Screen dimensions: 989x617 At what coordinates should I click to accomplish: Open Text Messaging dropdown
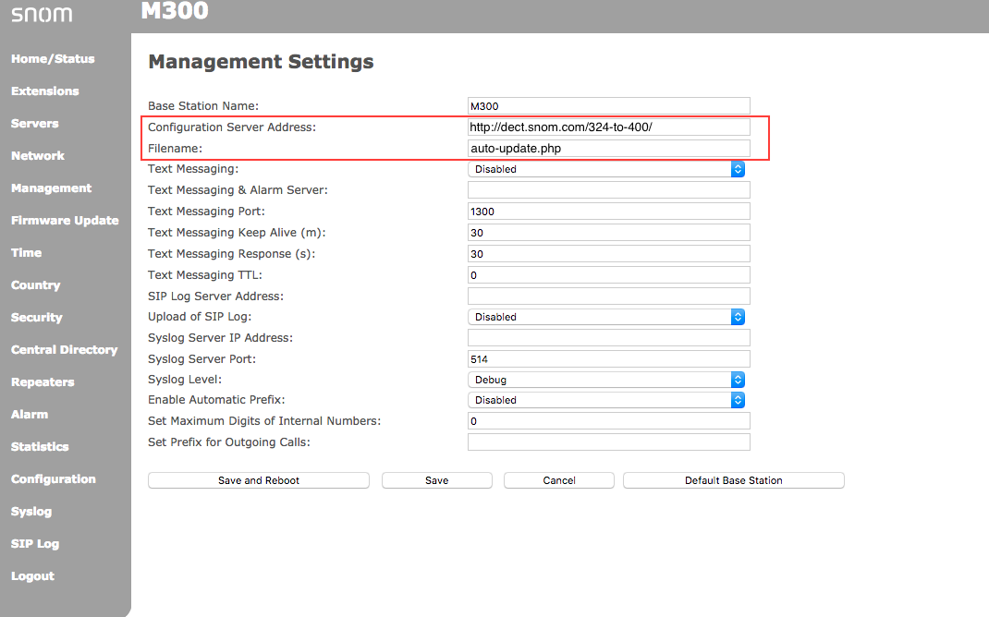(x=606, y=169)
